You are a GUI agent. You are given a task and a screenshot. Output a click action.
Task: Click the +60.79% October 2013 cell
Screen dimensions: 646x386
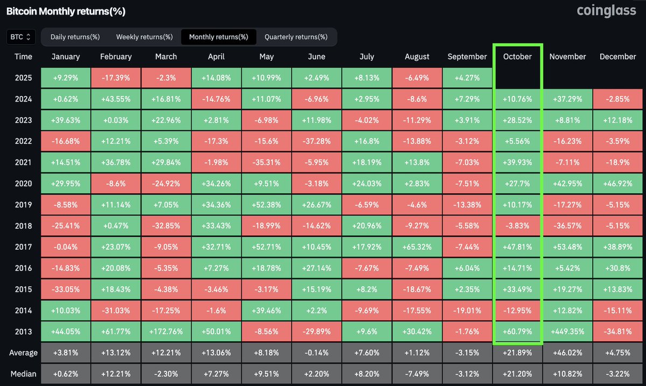517,331
